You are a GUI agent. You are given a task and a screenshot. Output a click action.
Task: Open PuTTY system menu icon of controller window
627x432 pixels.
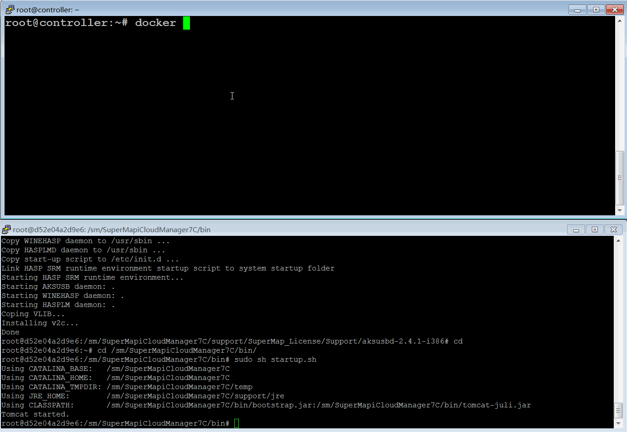pyautogui.click(x=10, y=10)
